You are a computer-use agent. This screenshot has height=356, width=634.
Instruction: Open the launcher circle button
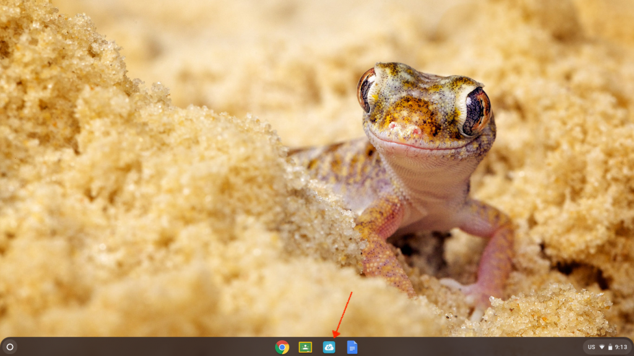pos(10,347)
